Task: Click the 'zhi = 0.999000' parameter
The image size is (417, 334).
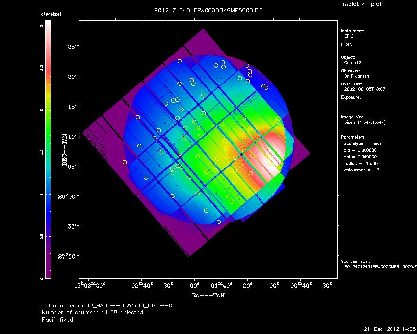Action: pos(361,157)
